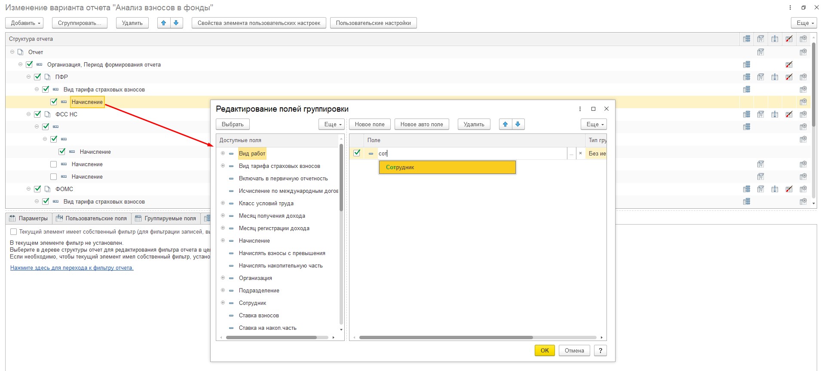Open the Добавить dropdown
The height and width of the screenshot is (371, 821).
click(26, 23)
